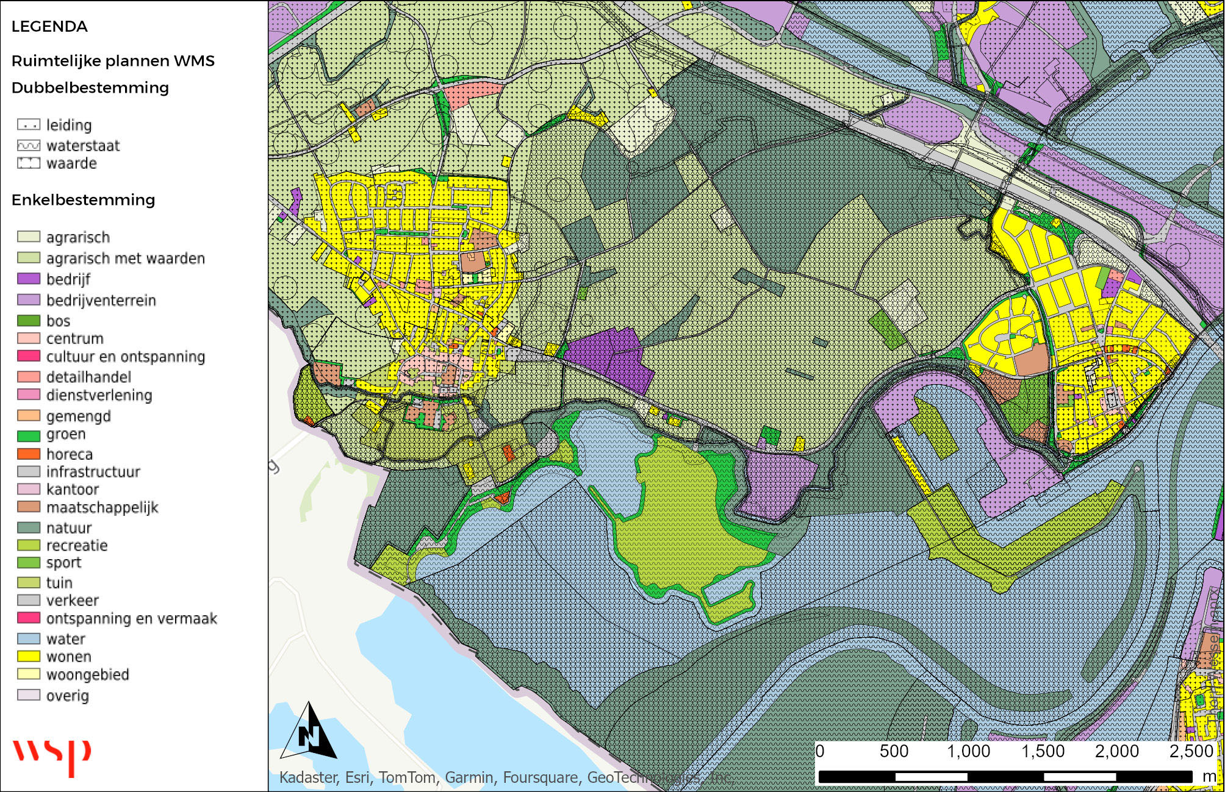Click the leiding dotted pattern symbol
Screen dimensions: 1225x792
tap(29, 124)
